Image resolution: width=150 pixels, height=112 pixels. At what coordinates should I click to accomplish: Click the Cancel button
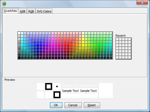73,105
